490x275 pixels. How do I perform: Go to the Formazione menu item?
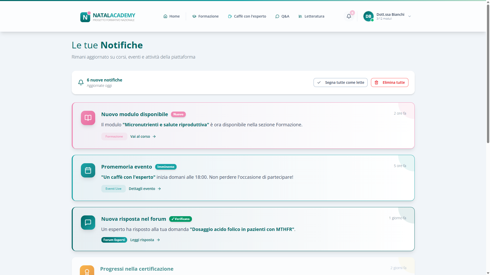[205, 16]
